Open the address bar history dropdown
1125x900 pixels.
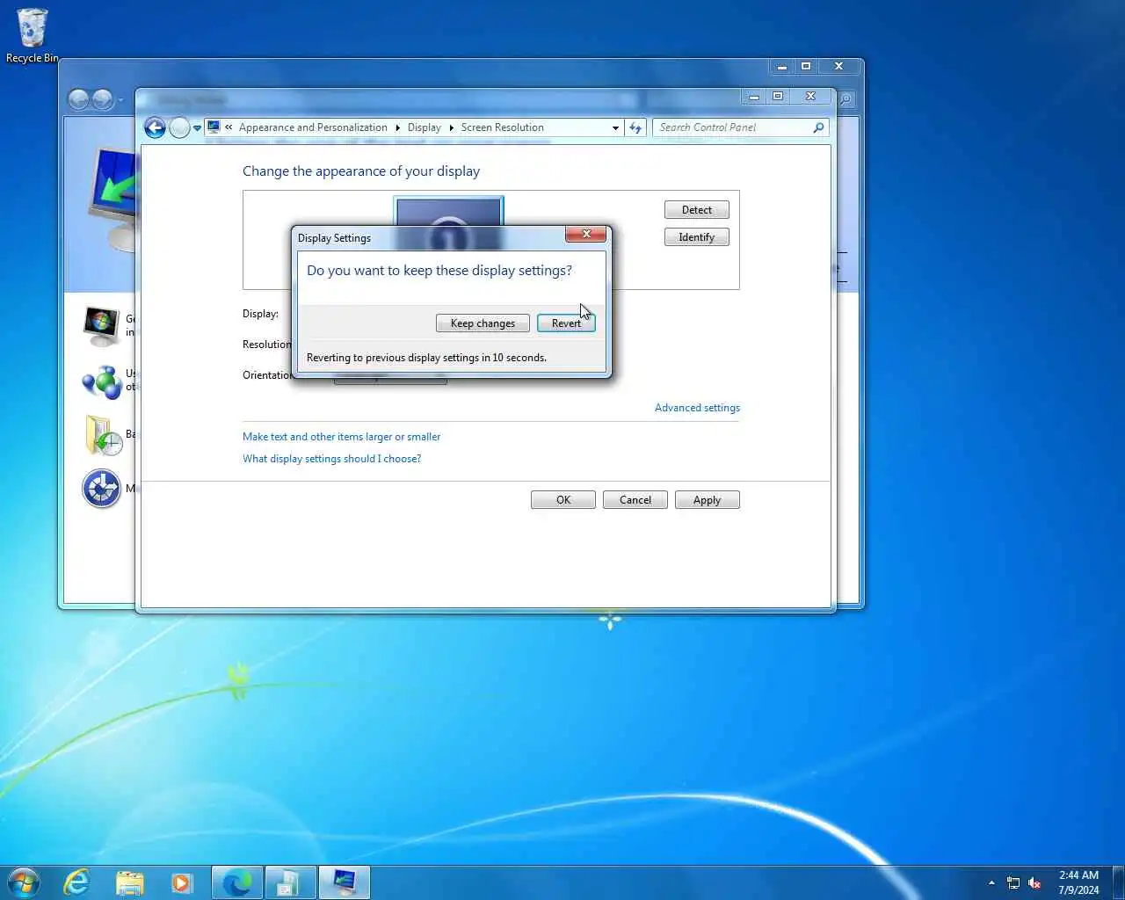615,128
